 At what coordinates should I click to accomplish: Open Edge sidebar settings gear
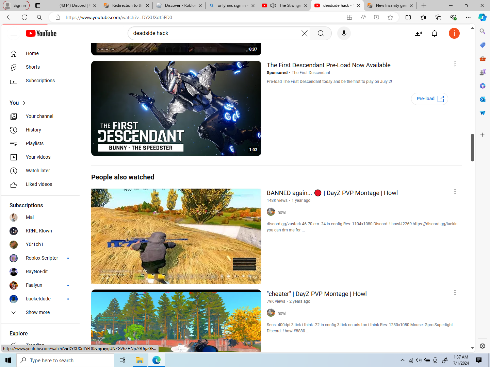click(483, 346)
